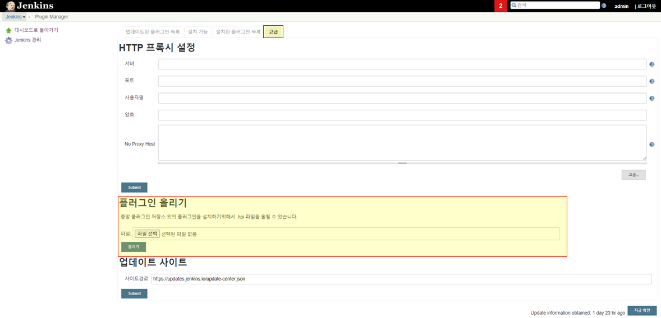Focus the search box in the header
The height and width of the screenshot is (318, 661).
coord(555,6)
